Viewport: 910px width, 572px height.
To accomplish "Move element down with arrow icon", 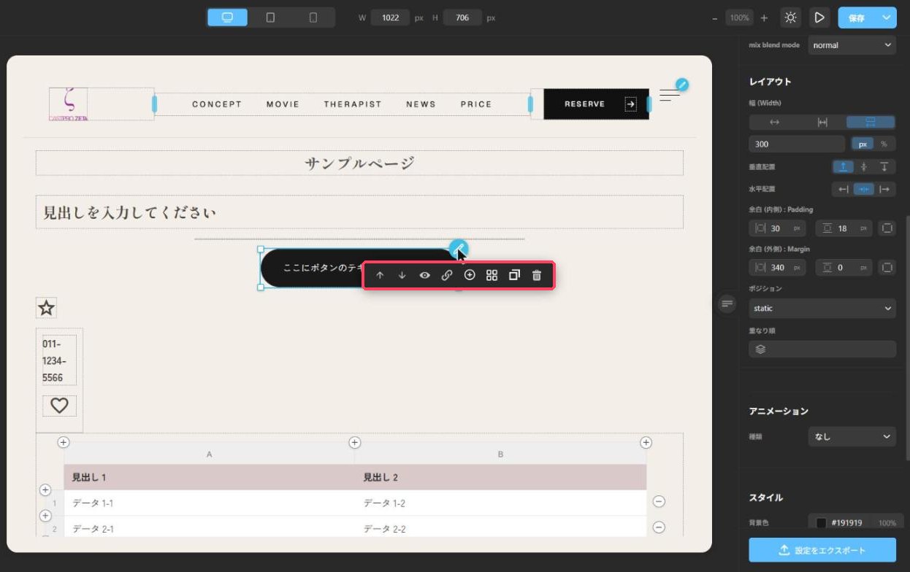I will click(x=402, y=275).
